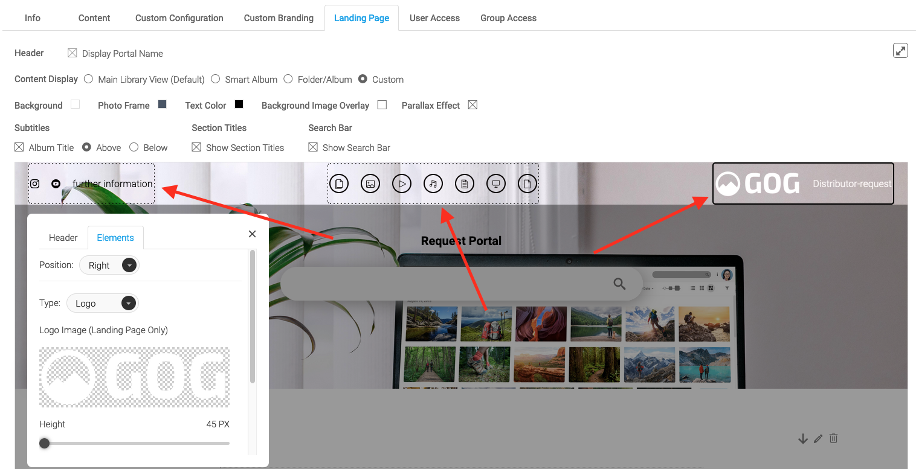916x469 pixels.
Task: Click the YouTube icon in header
Action: coord(56,183)
